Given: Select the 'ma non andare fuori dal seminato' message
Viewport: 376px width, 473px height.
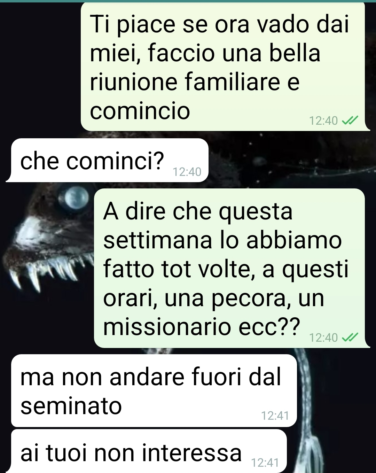Looking at the screenshot, I should tap(154, 390).
